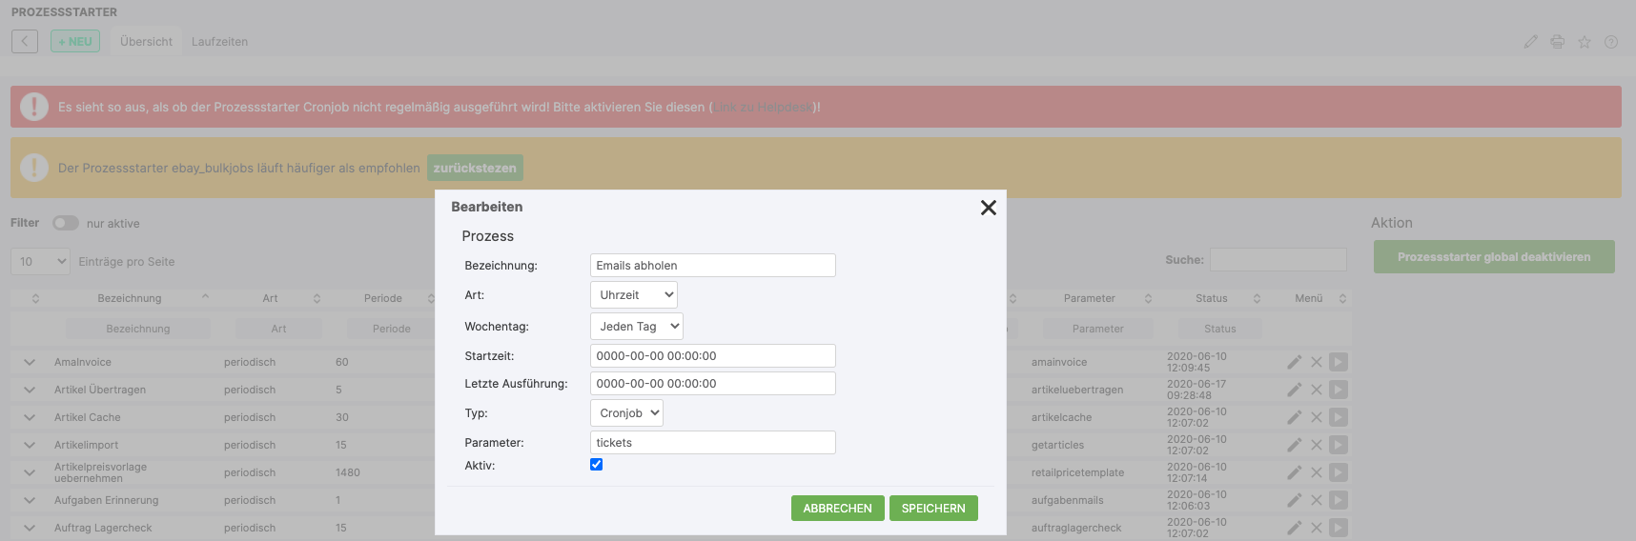The height and width of the screenshot is (541, 1636).
Task: Open the Art dropdown showing Uhrzeit
Action: pos(633,295)
